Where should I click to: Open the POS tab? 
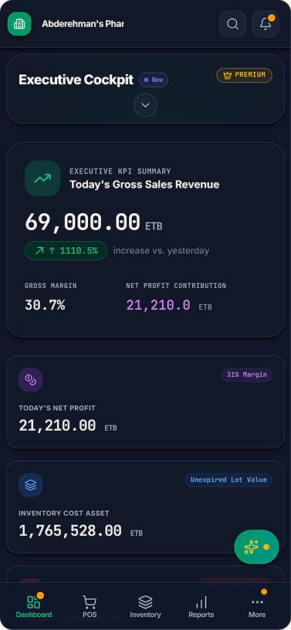click(x=90, y=606)
